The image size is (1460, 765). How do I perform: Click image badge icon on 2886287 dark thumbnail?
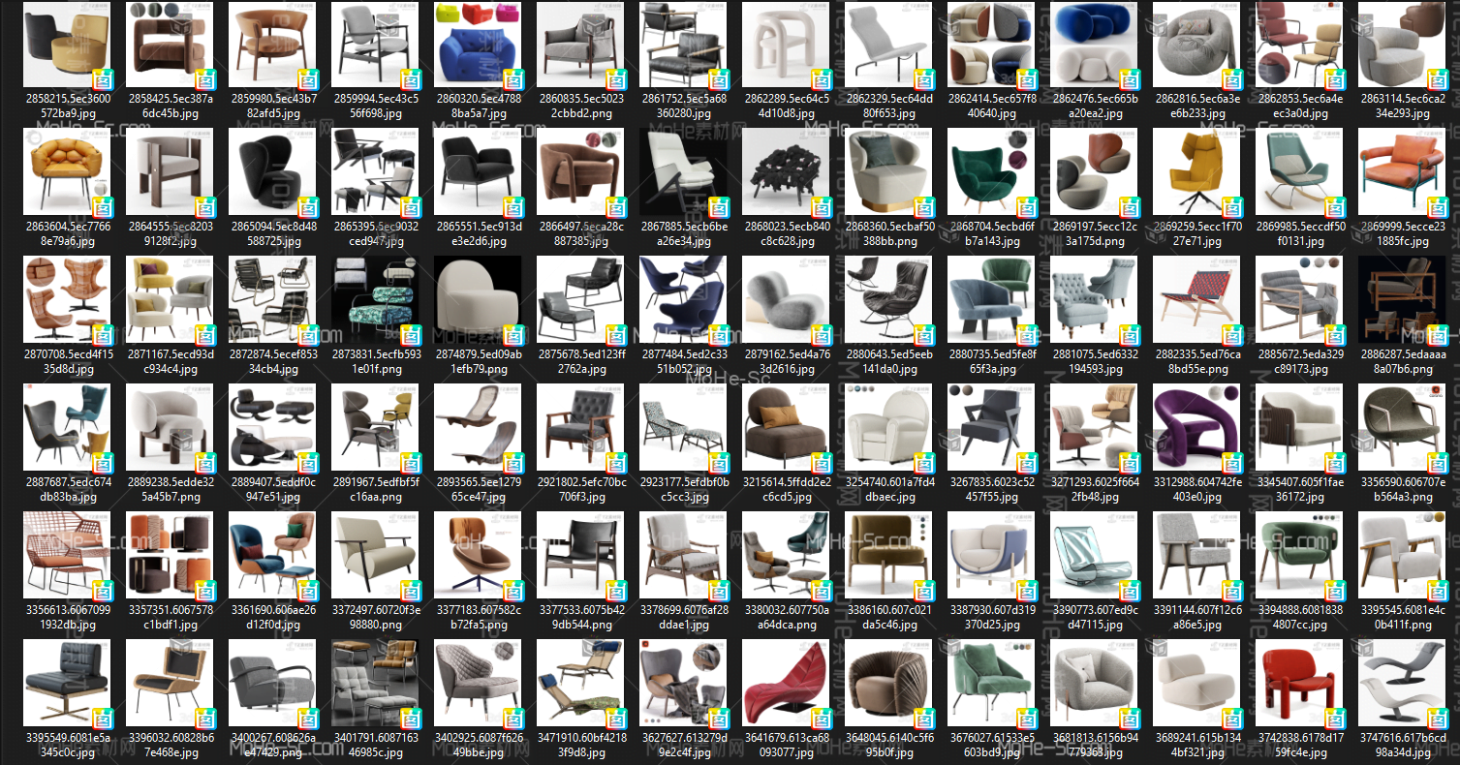click(x=1437, y=335)
